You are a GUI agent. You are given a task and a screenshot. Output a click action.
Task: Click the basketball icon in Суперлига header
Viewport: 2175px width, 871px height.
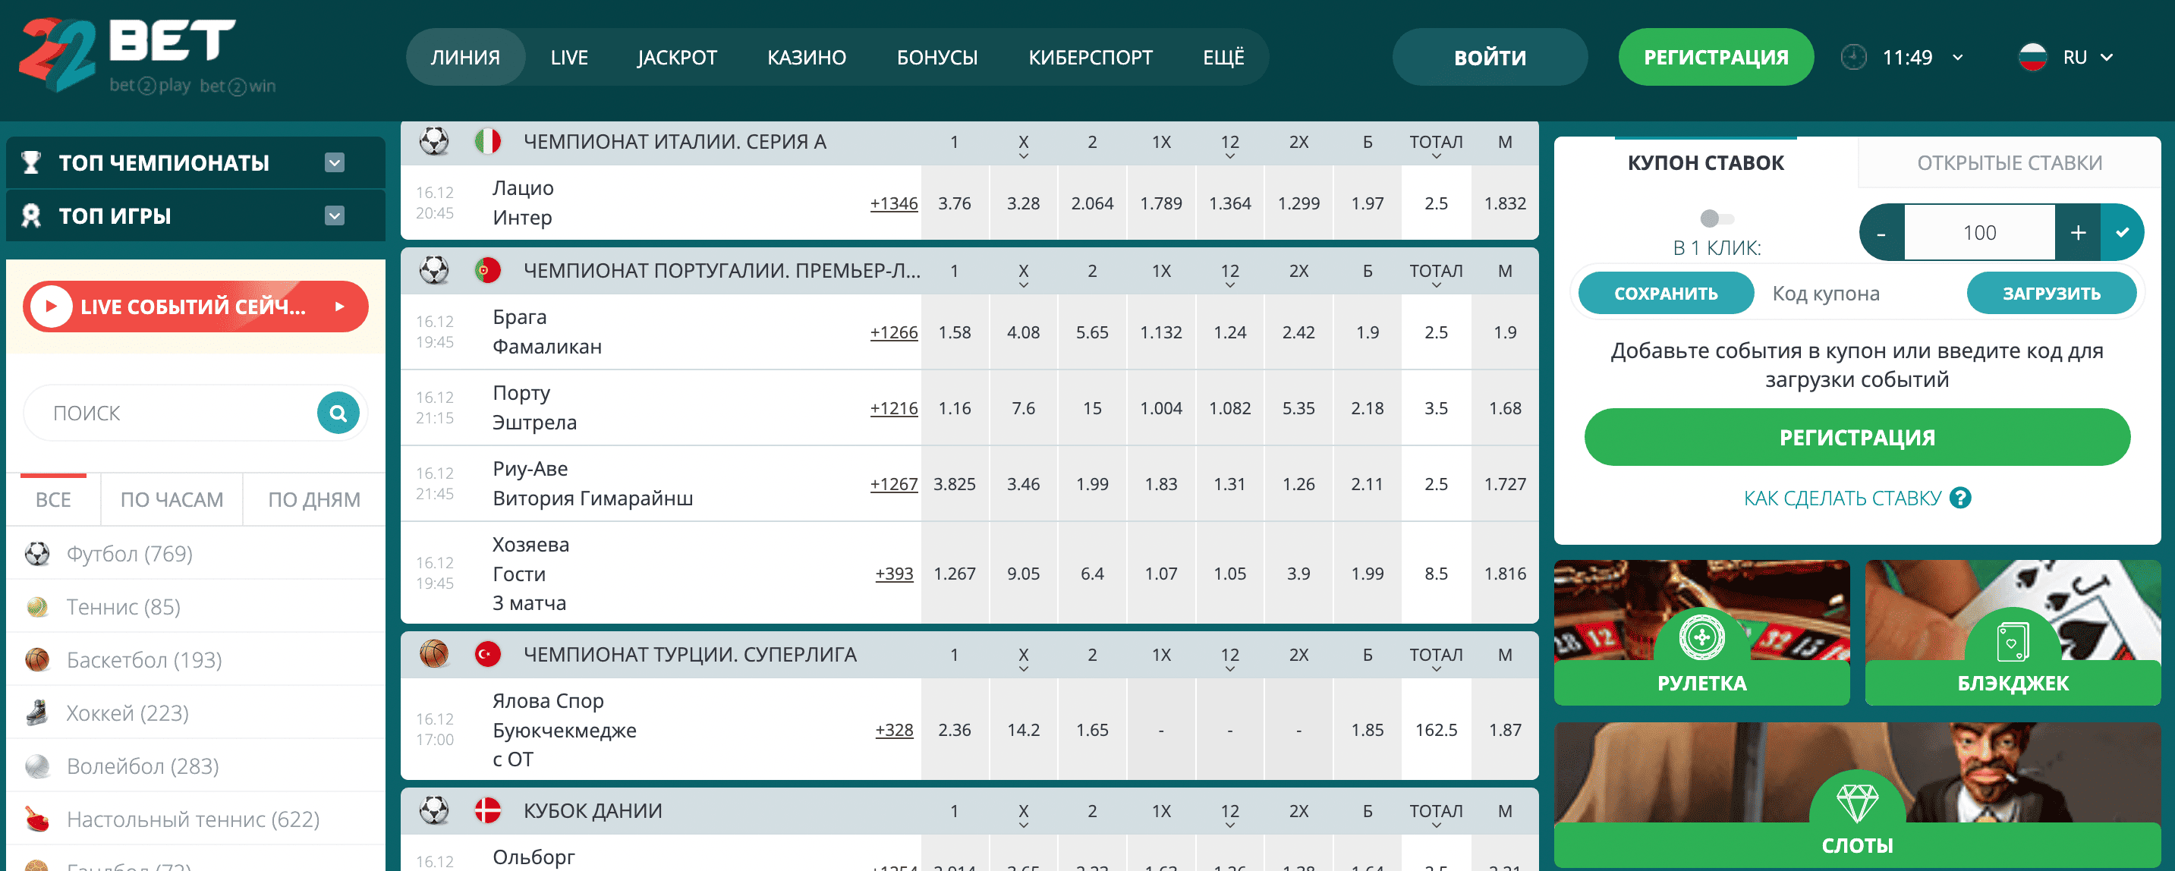(434, 654)
